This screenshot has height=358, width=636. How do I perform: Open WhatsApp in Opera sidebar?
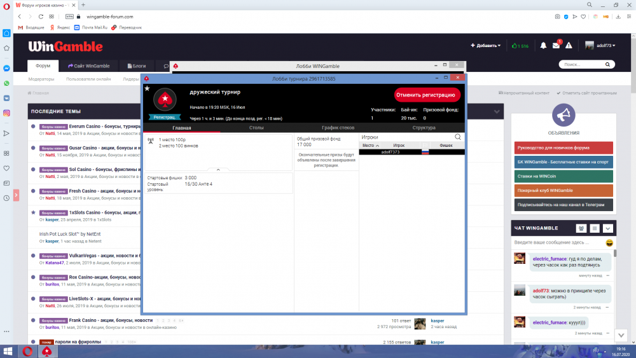[6, 83]
